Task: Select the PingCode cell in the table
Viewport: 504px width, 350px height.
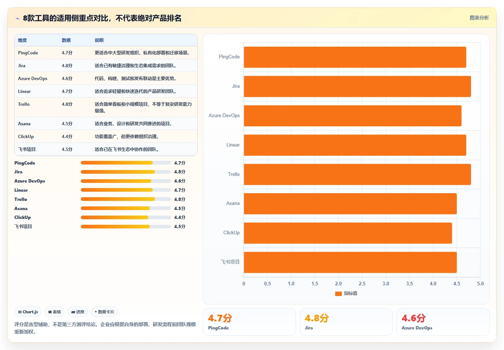Action: (28, 53)
